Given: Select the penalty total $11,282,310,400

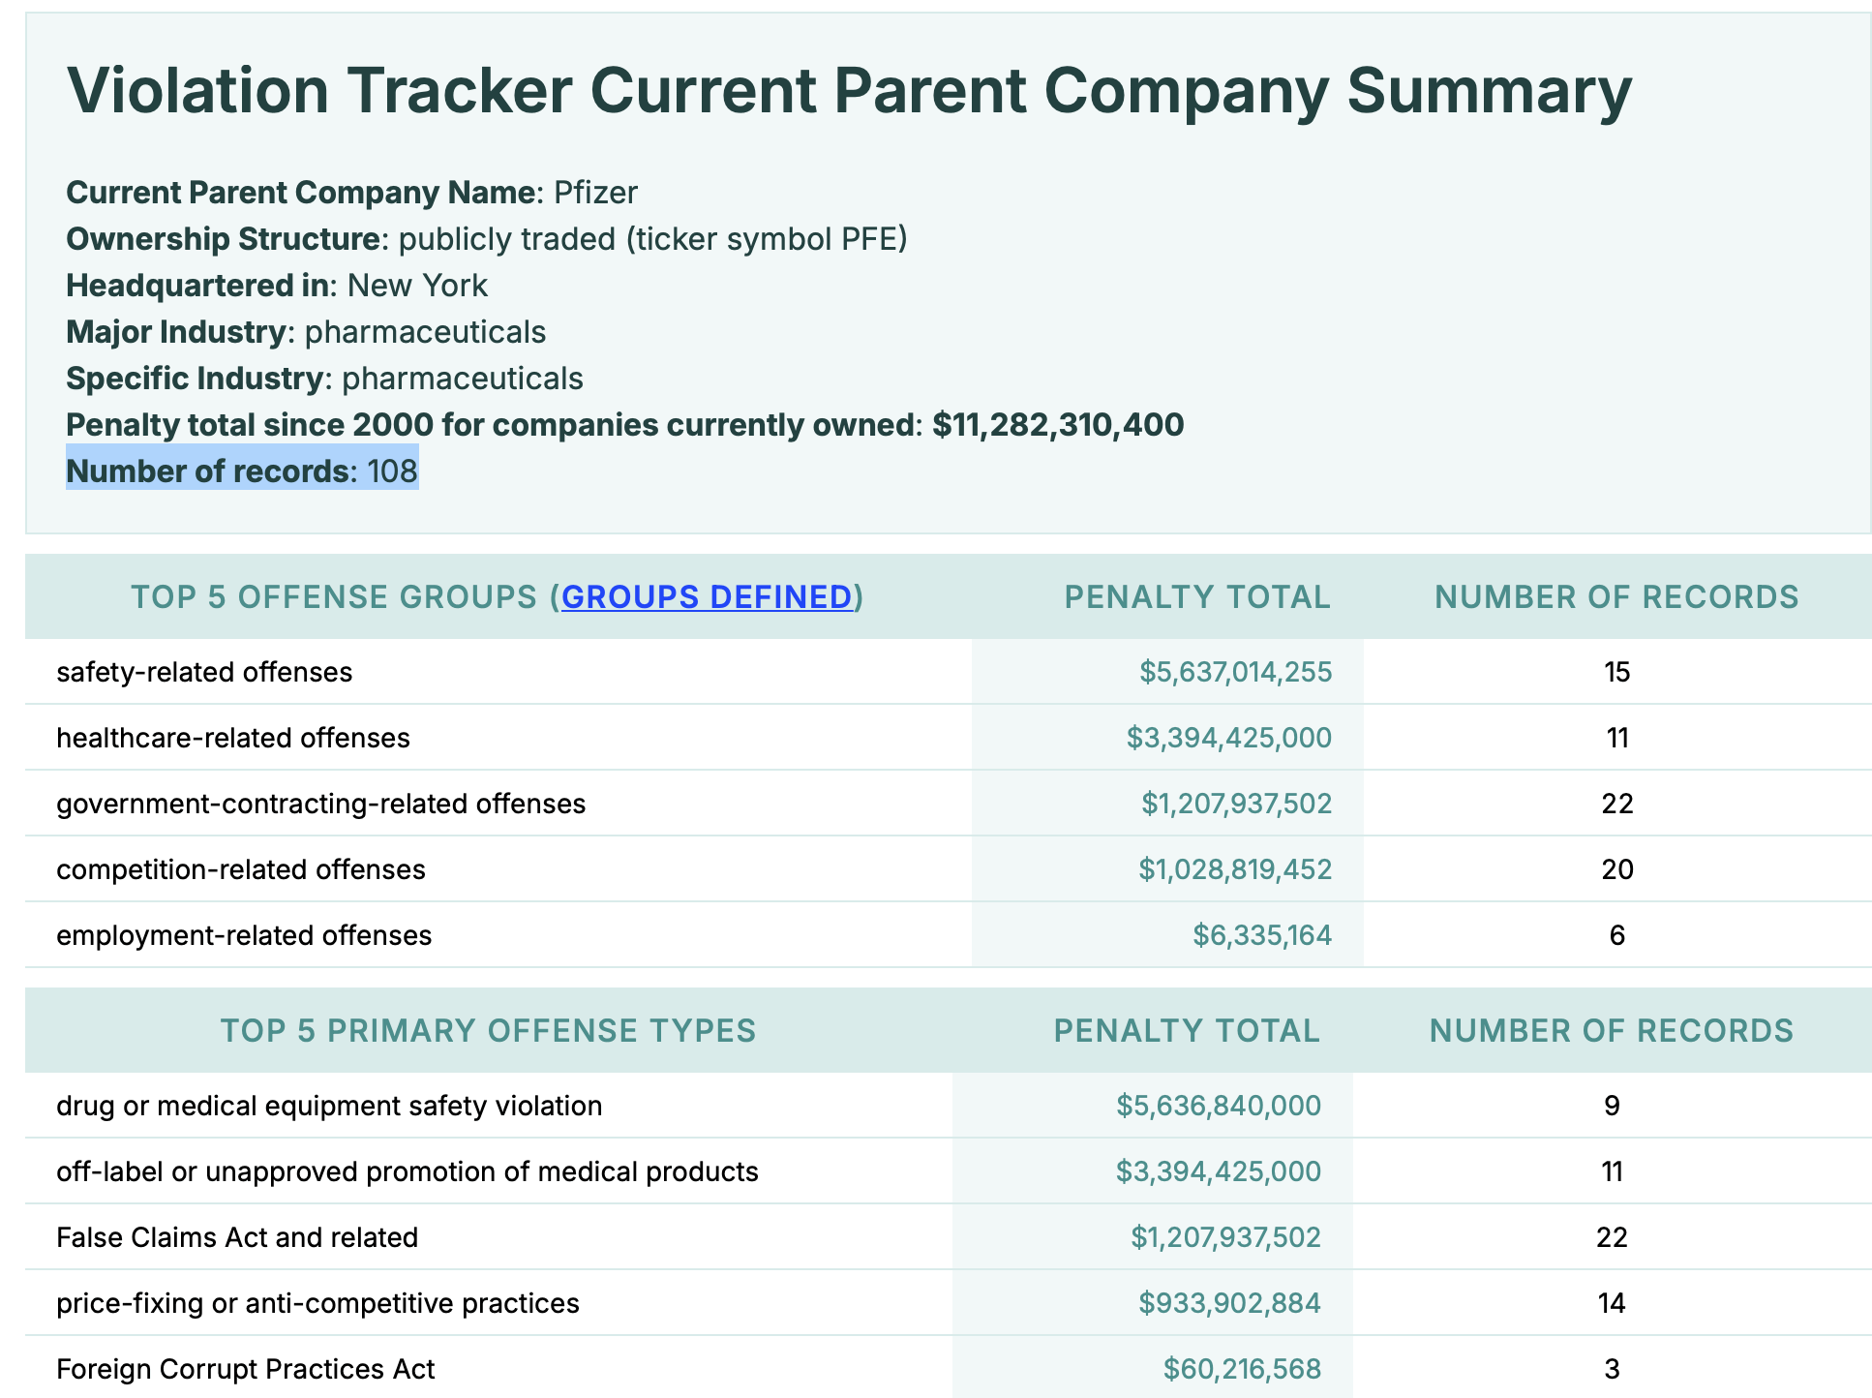Looking at the screenshot, I should (1058, 425).
